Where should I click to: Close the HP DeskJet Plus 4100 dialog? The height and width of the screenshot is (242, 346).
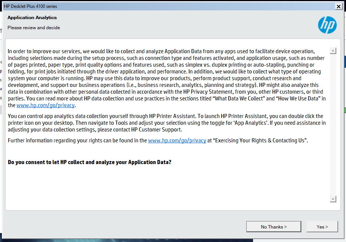click(339, 6)
